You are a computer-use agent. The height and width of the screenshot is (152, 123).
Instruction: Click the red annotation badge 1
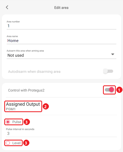[x=119, y=90]
